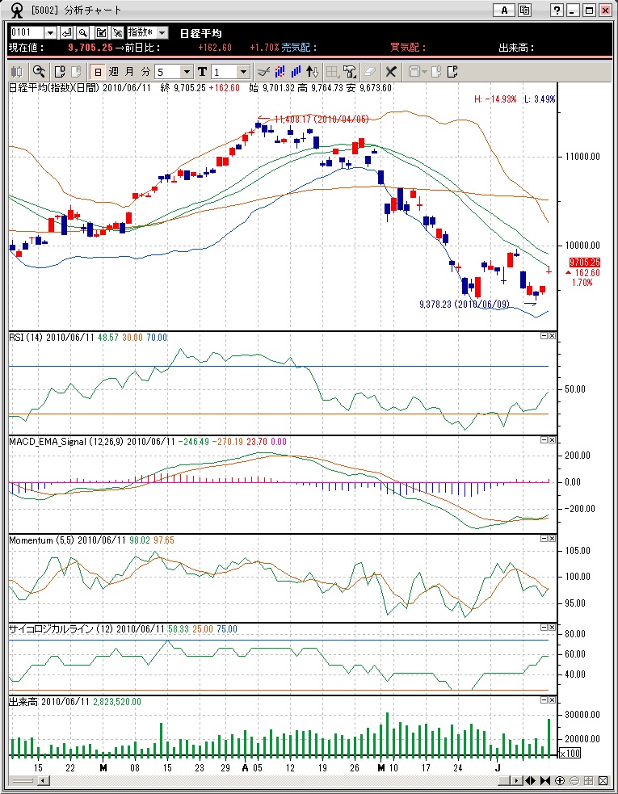Click the stock code input field 0101
Screen dimensions: 618x794
tap(26, 32)
